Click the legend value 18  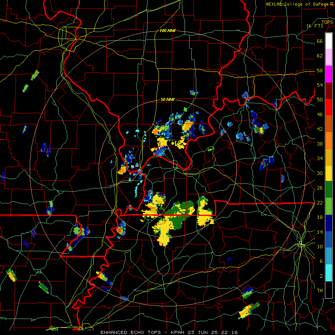click(x=320, y=217)
